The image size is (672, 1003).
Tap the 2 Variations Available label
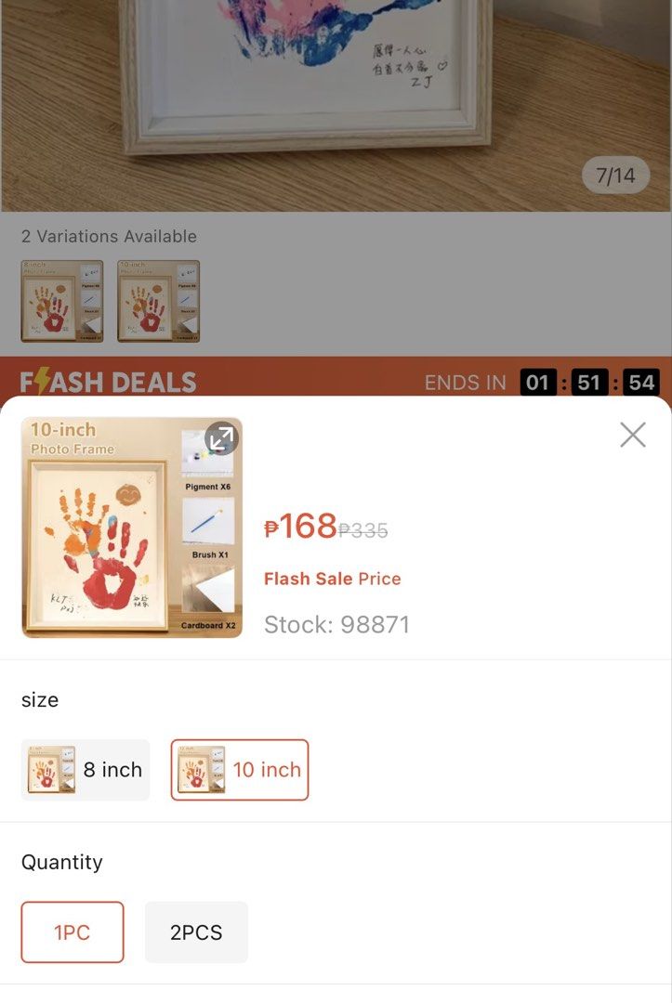pos(109,236)
